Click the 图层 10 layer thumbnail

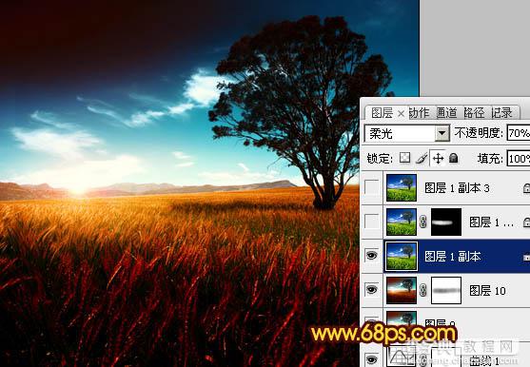click(402, 290)
